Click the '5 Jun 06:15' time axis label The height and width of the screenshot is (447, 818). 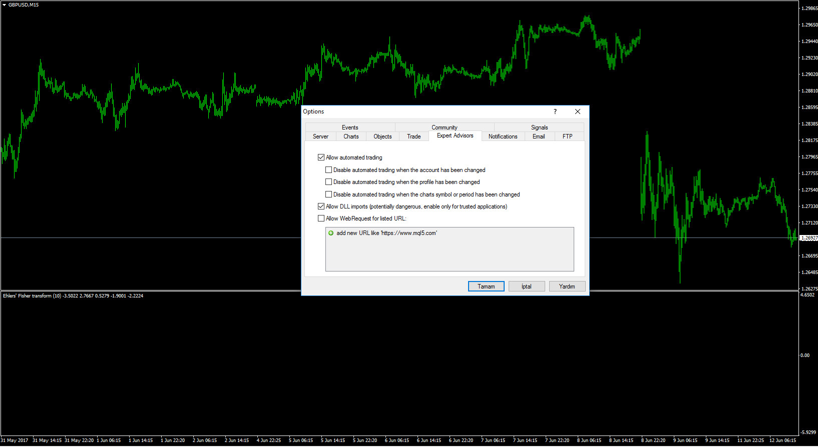point(301,440)
